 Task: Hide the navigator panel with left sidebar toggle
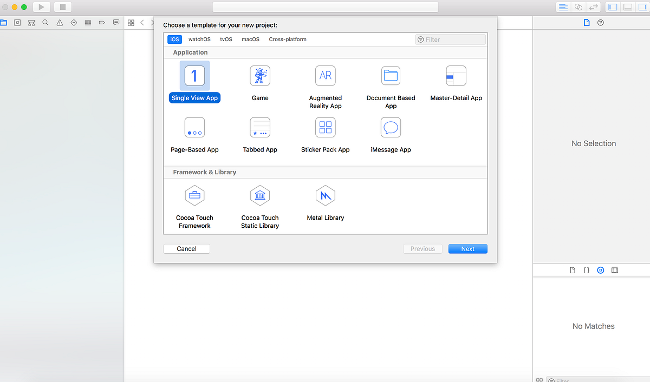[x=613, y=6]
